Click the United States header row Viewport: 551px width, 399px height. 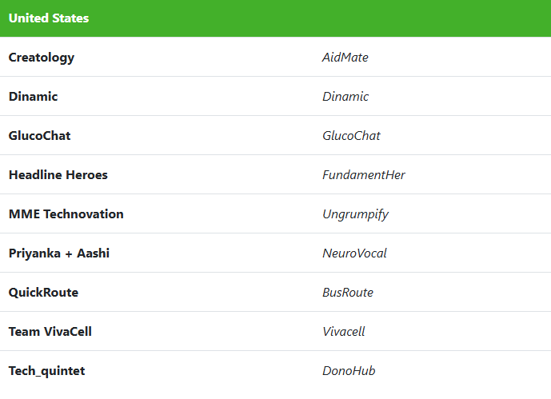pos(275,18)
